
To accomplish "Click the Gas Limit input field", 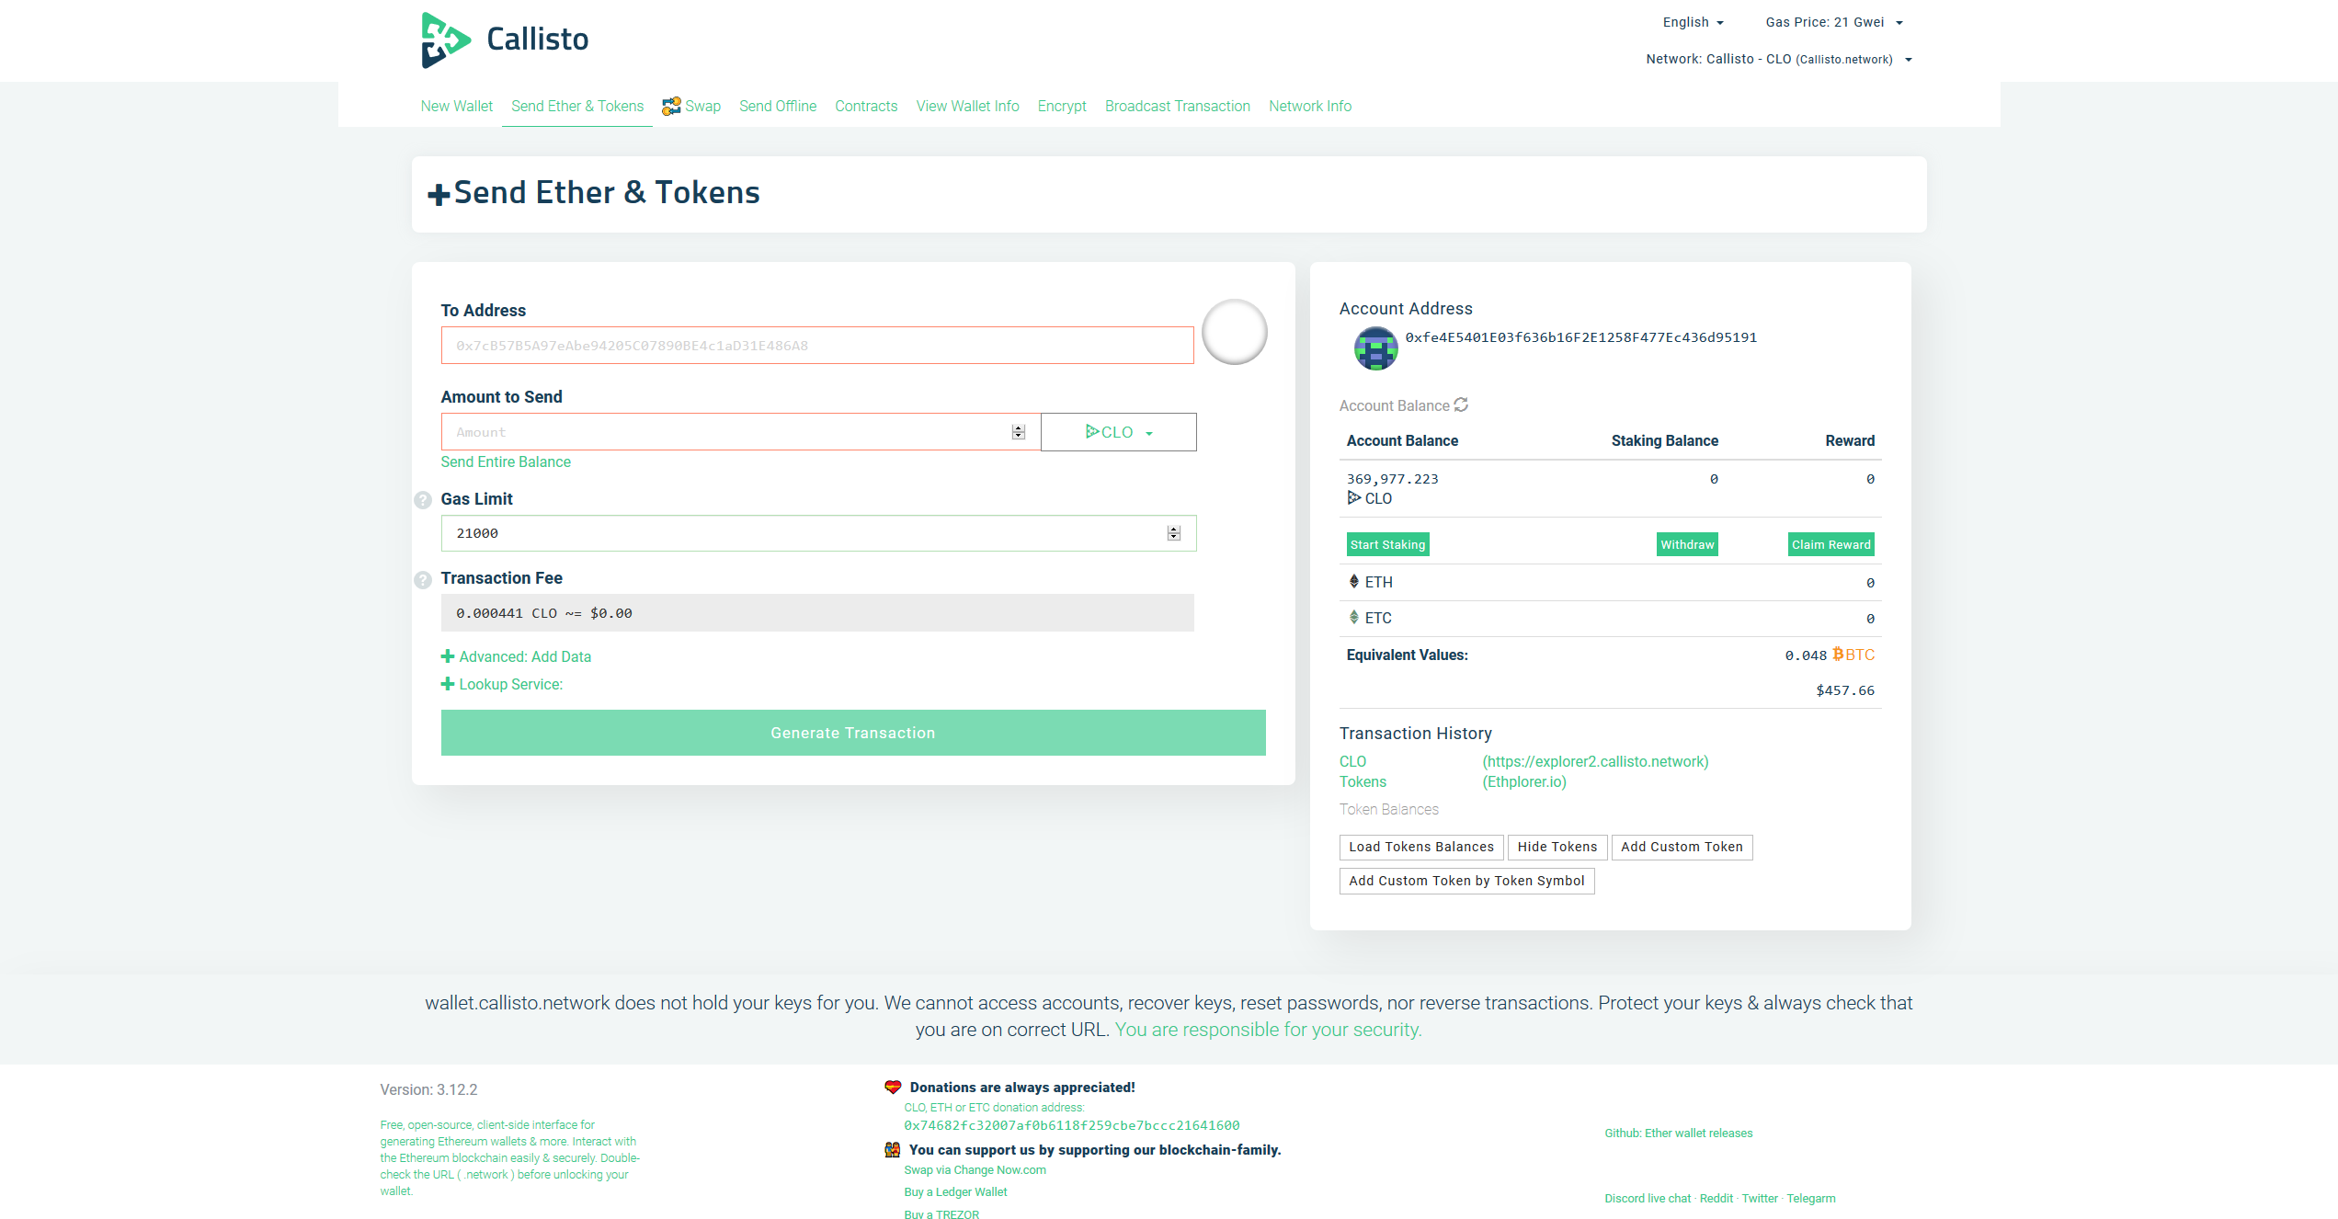I will point(818,533).
